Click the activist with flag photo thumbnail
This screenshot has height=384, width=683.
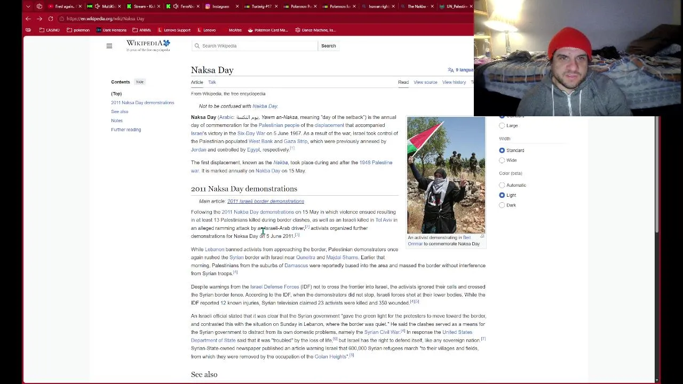(x=446, y=175)
